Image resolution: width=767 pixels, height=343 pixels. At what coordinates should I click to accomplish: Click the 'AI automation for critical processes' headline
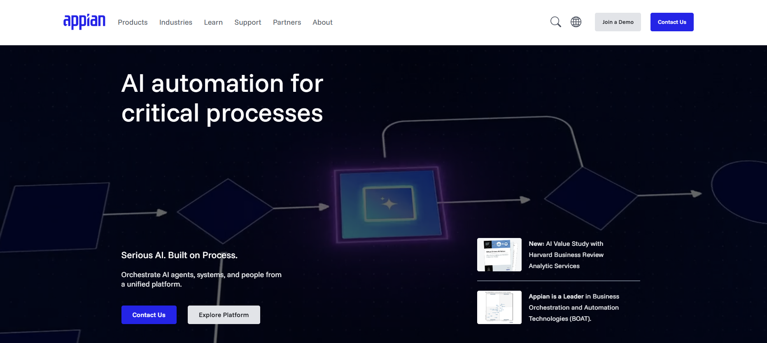click(x=222, y=98)
